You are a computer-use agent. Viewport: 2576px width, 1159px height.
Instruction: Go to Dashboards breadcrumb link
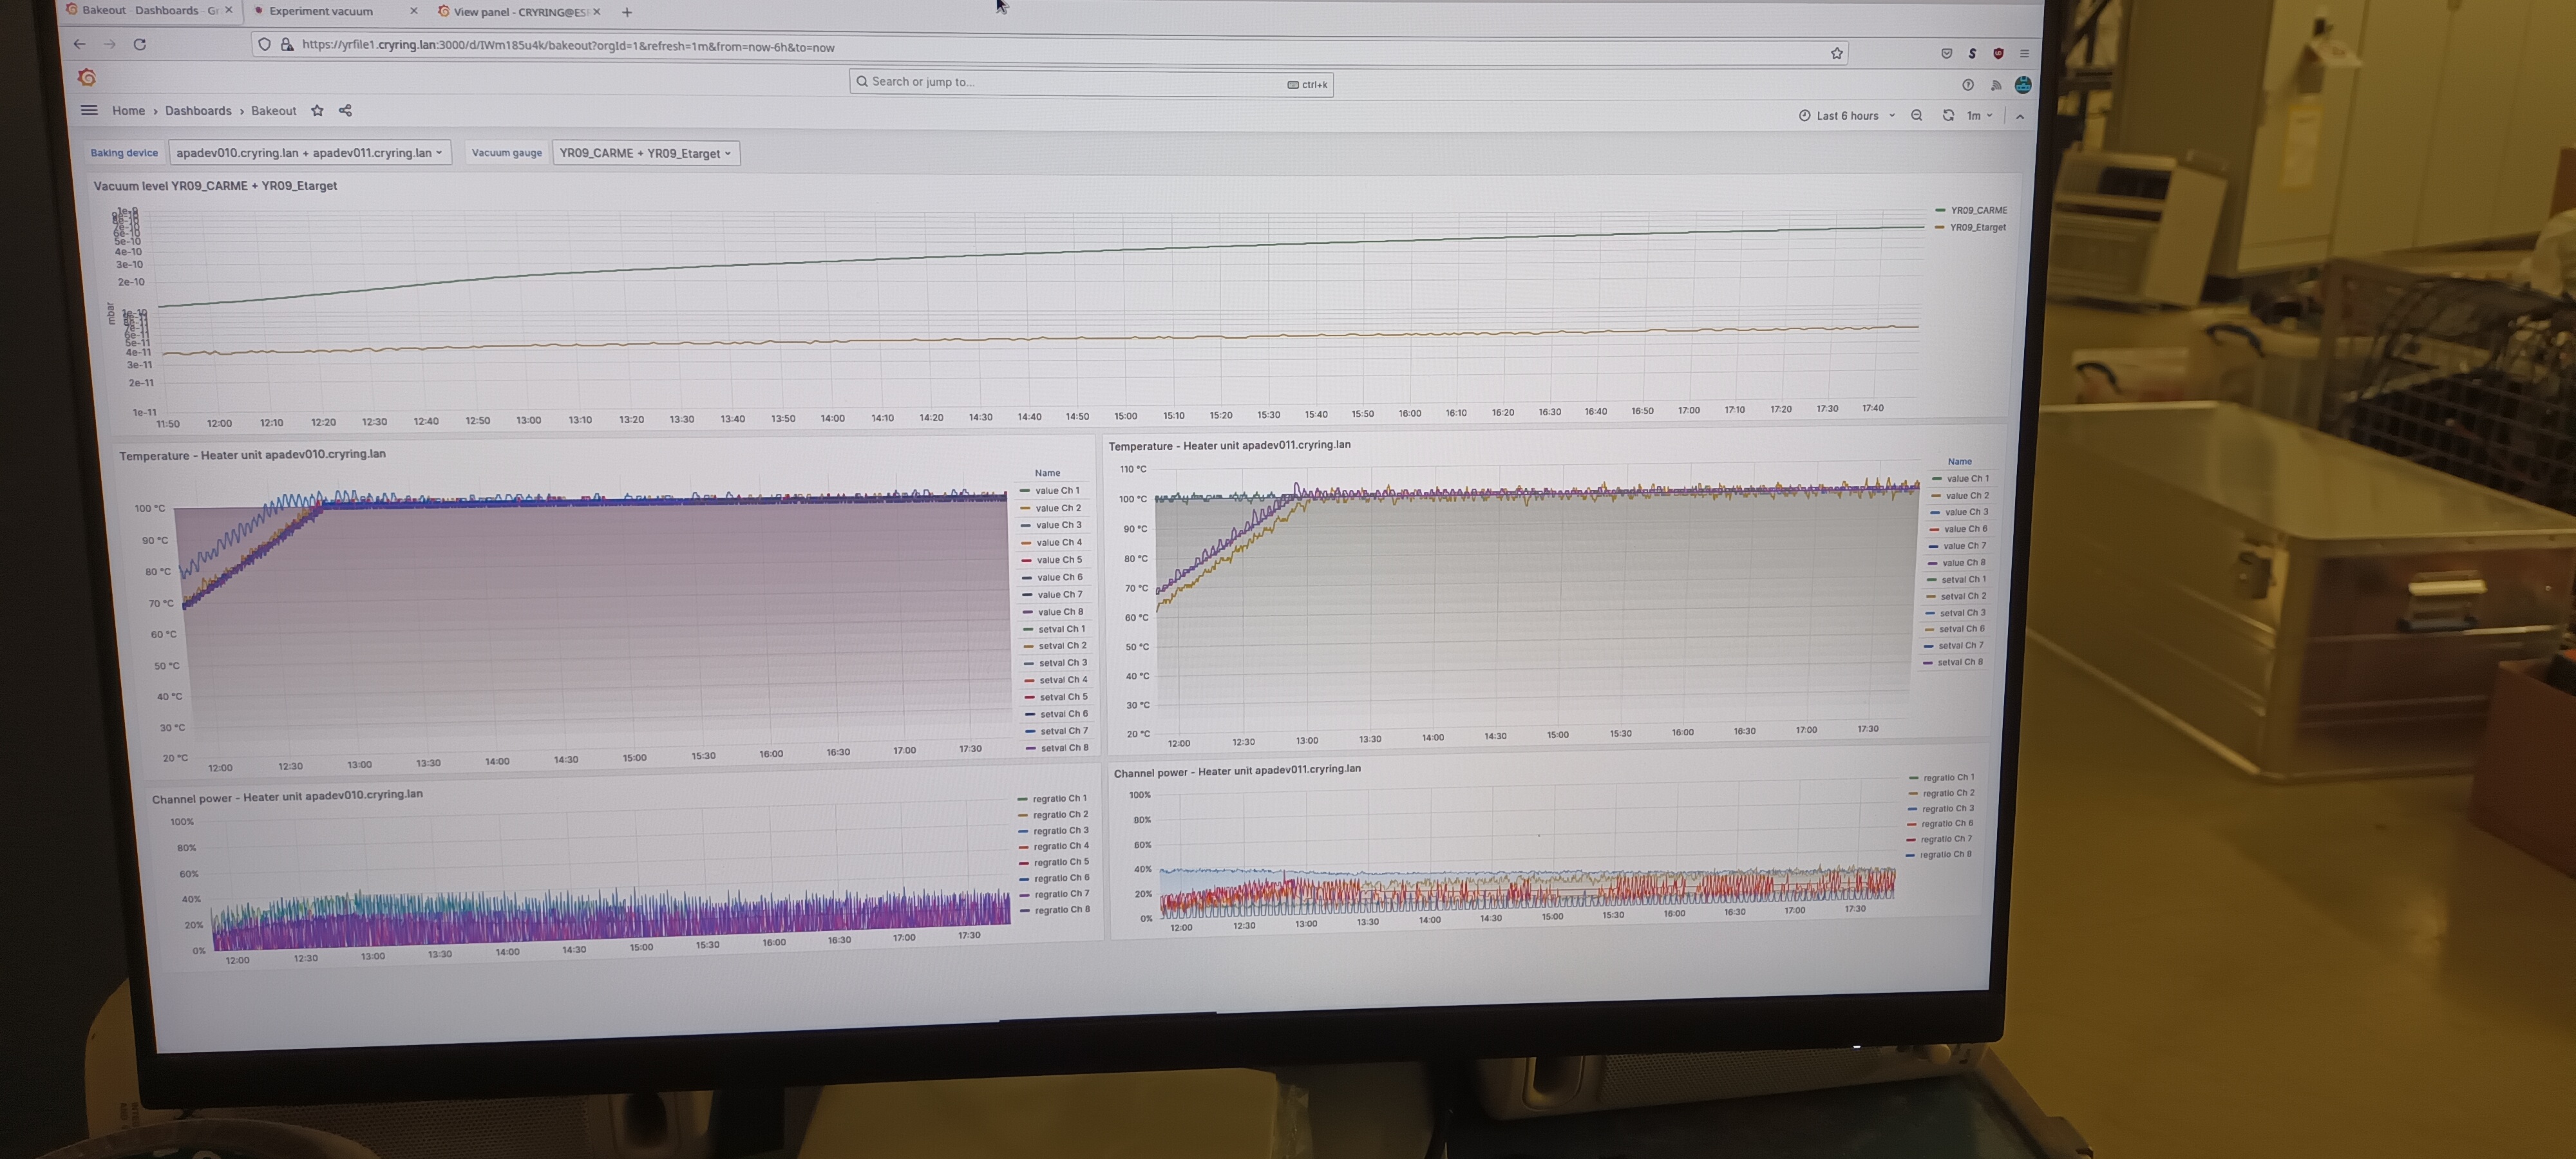pyautogui.click(x=198, y=111)
